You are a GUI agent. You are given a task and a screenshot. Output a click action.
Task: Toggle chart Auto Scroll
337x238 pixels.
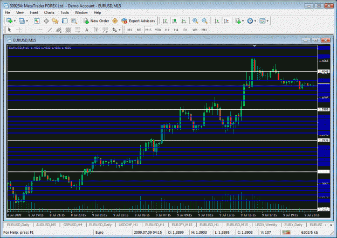pyautogui.click(x=217, y=21)
